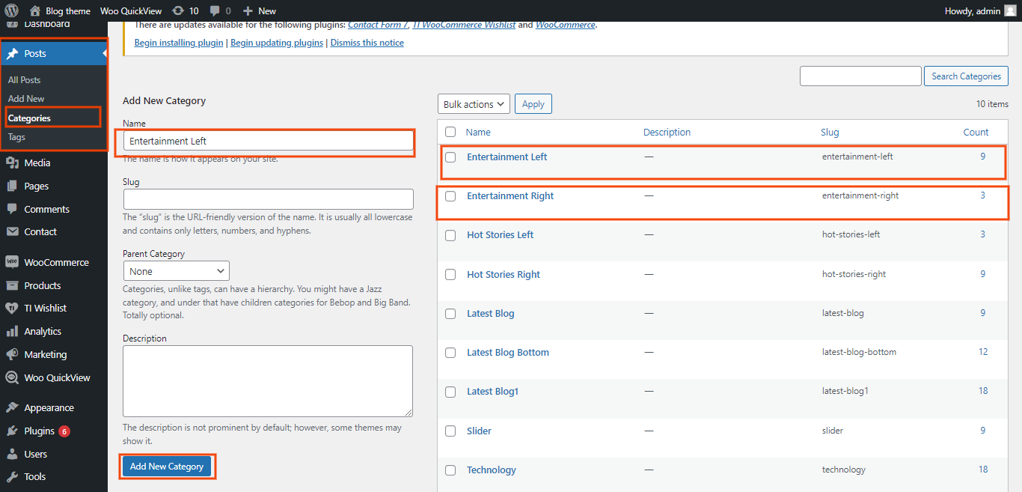Open the Analytics chart icon

pyautogui.click(x=12, y=331)
